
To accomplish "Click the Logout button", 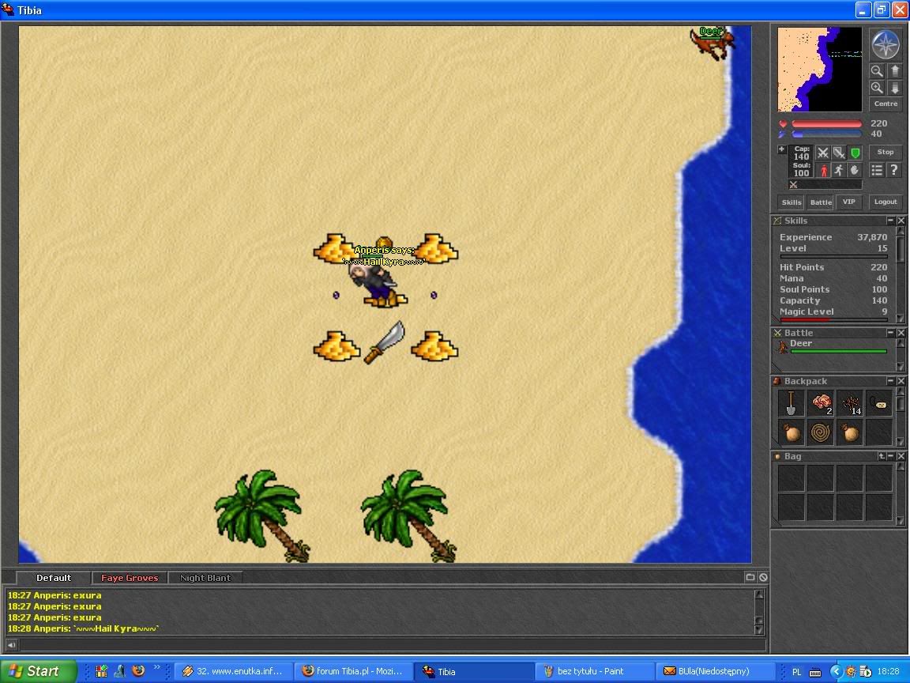I will (886, 202).
